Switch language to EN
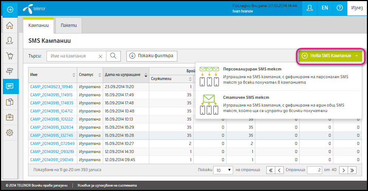The image size is (368, 191). (x=325, y=8)
